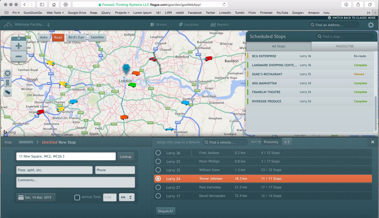Screen dimensions: 379x218
Task: Switch to the 4562022788 tab
Action: [x=344, y=46]
